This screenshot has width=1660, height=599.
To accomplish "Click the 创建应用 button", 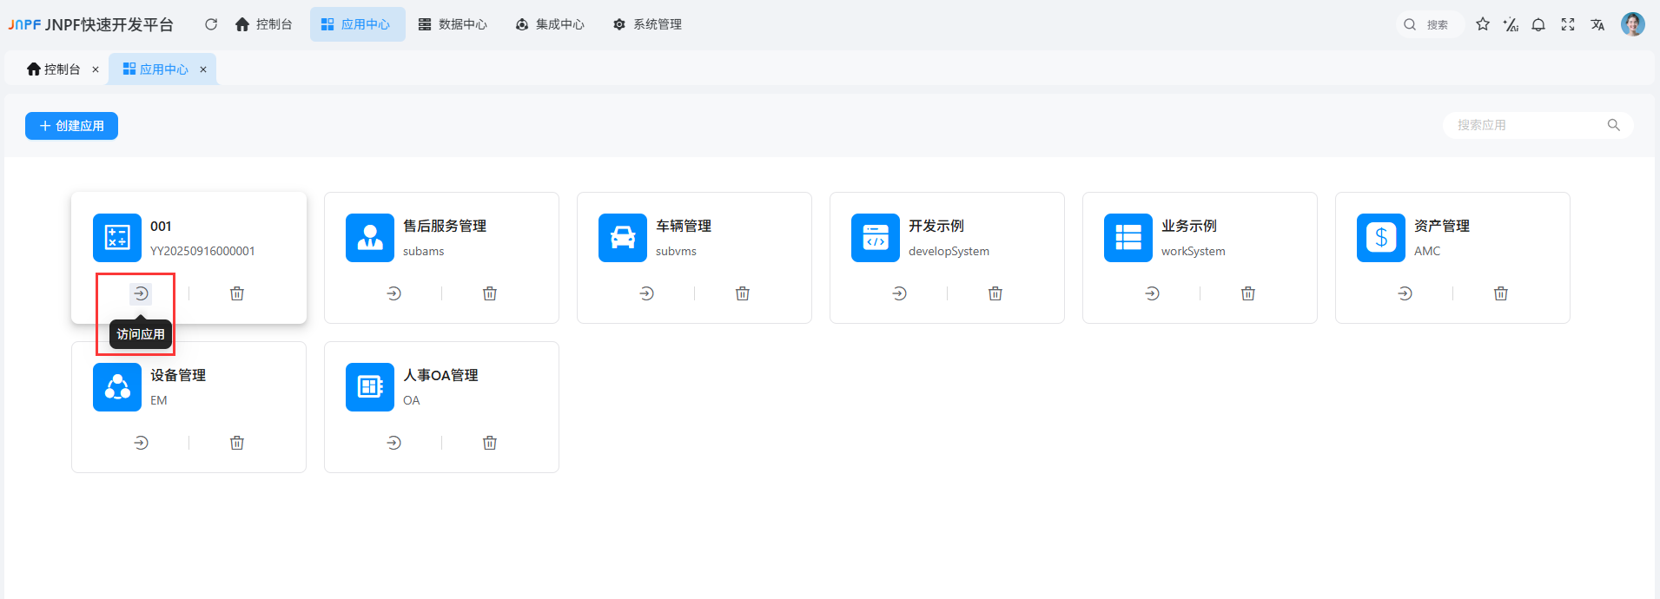I will pyautogui.click(x=71, y=126).
